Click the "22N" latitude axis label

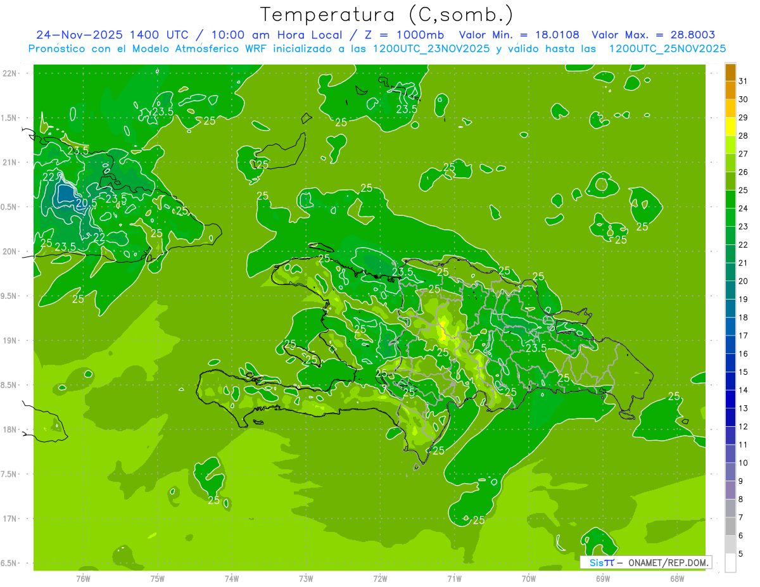(10, 73)
